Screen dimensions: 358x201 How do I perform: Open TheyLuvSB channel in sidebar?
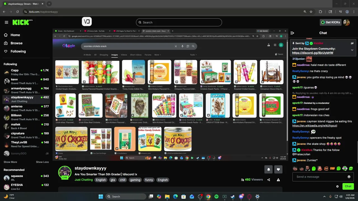[x=26, y=144]
